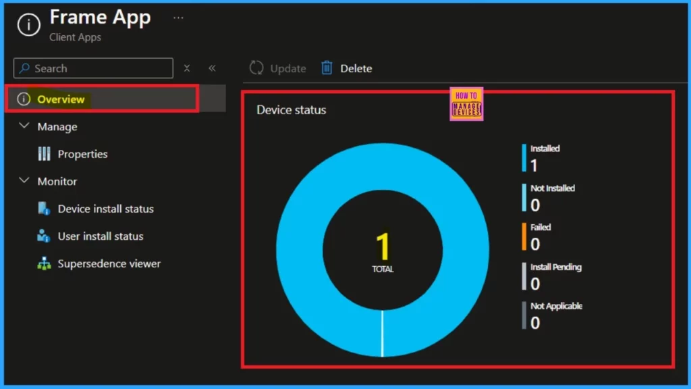Click the Frame App info icon

click(x=28, y=25)
